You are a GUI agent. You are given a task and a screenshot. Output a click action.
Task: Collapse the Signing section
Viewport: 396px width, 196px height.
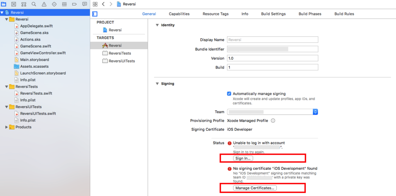(157, 84)
